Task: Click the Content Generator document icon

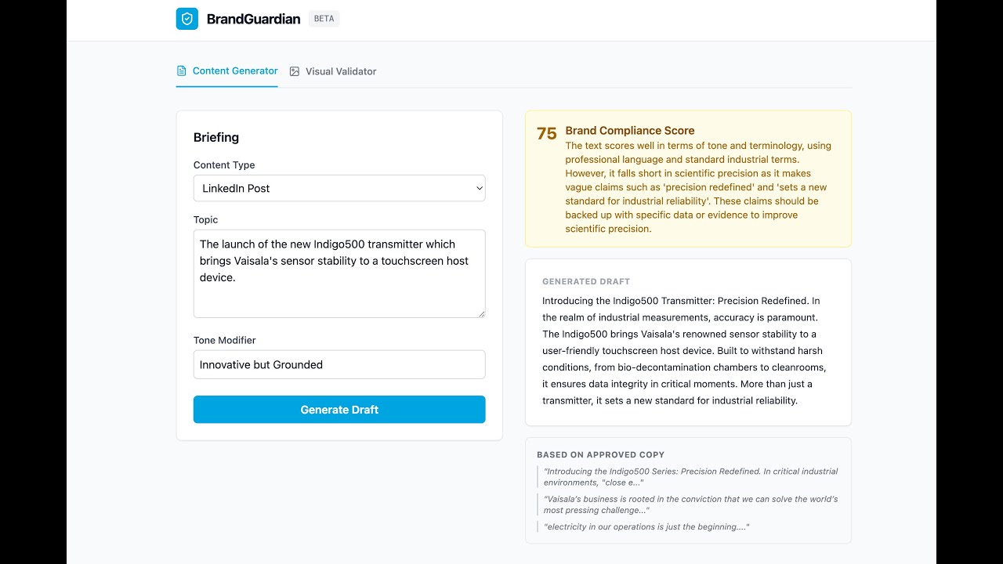Action: coord(182,71)
